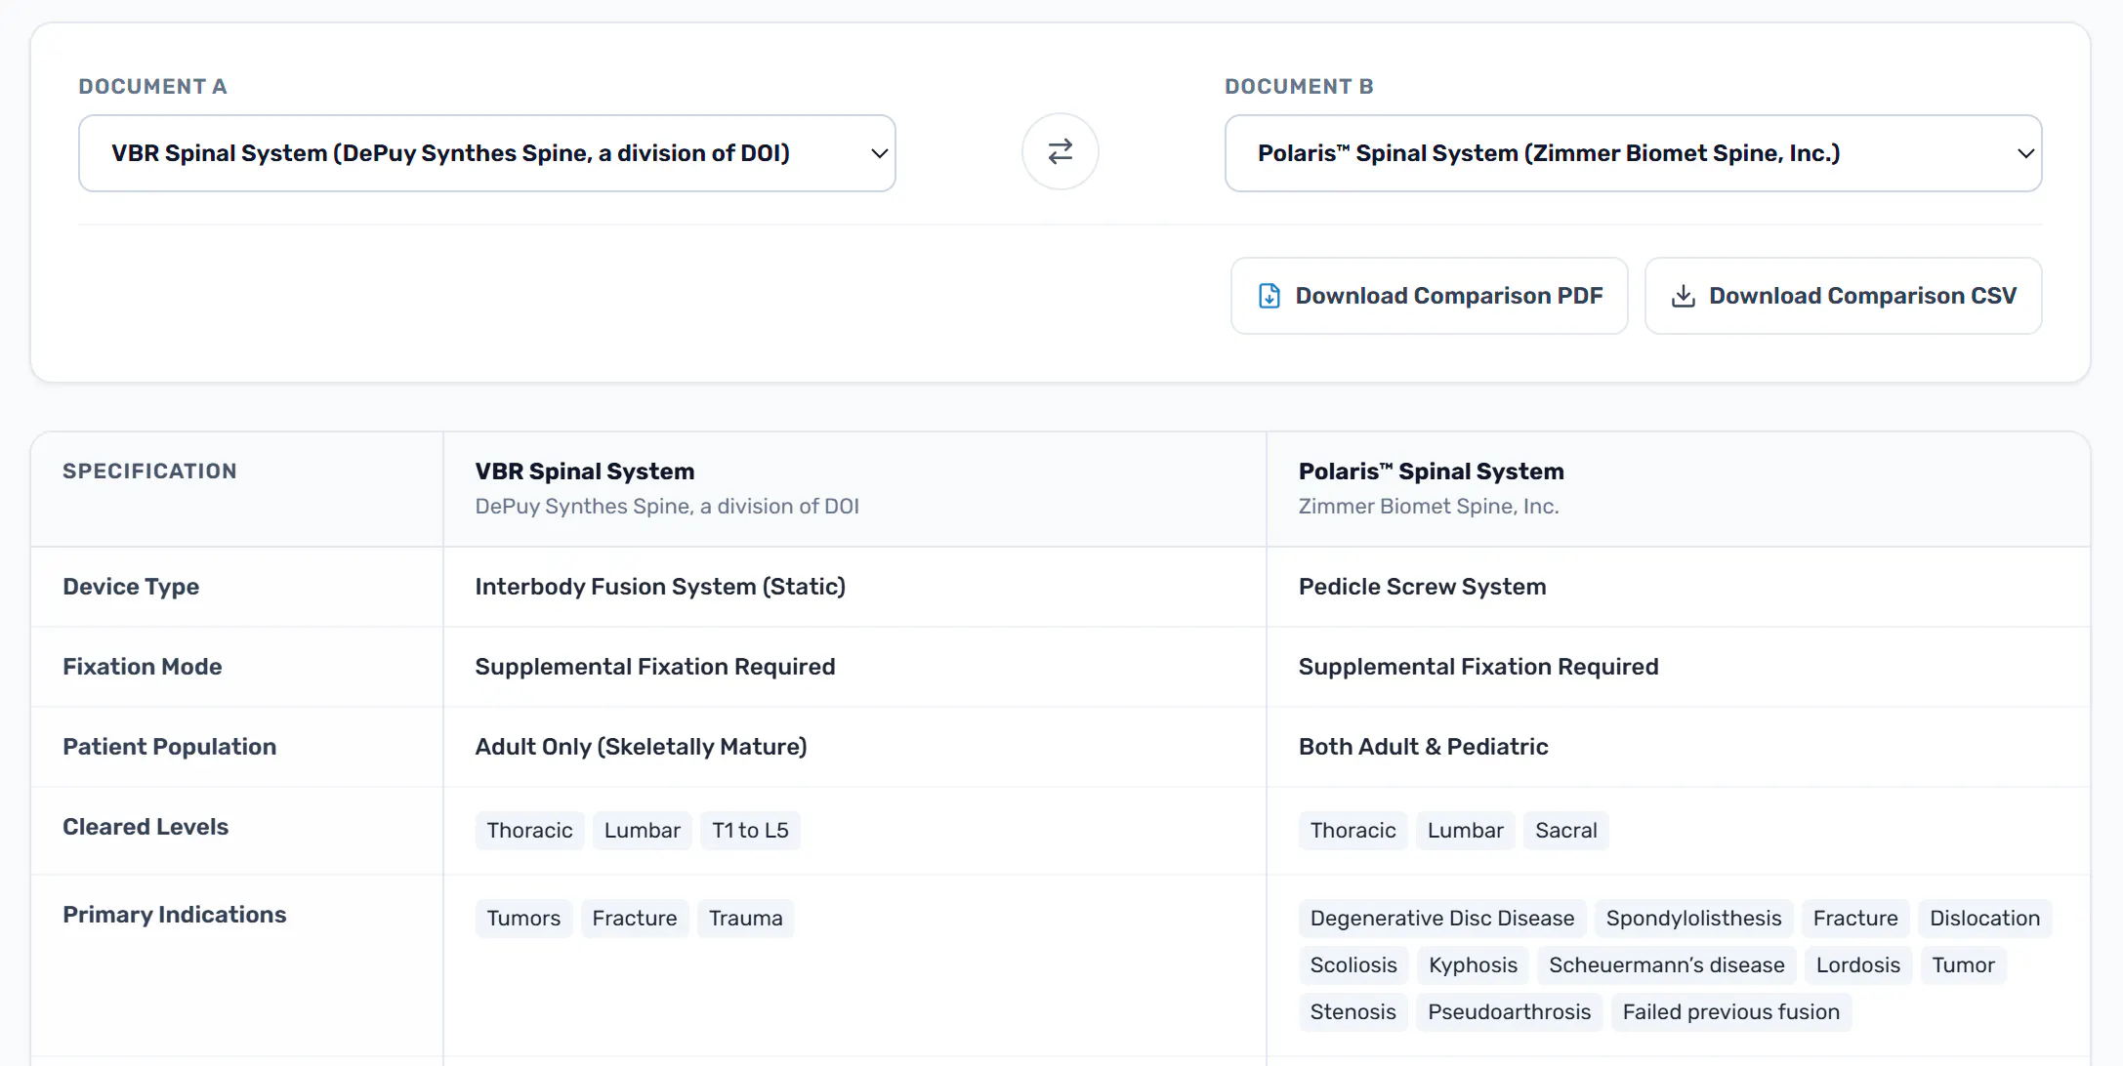Swap Document A and Document B
This screenshot has width=2123, height=1066.
pos(1060,152)
